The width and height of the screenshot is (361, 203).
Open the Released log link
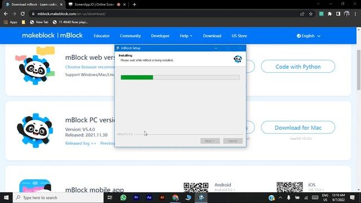[x=81, y=143]
